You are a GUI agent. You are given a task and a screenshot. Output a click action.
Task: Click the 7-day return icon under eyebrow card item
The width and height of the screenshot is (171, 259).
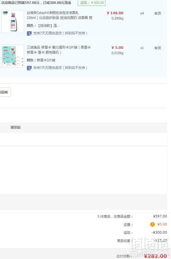pos(29,68)
